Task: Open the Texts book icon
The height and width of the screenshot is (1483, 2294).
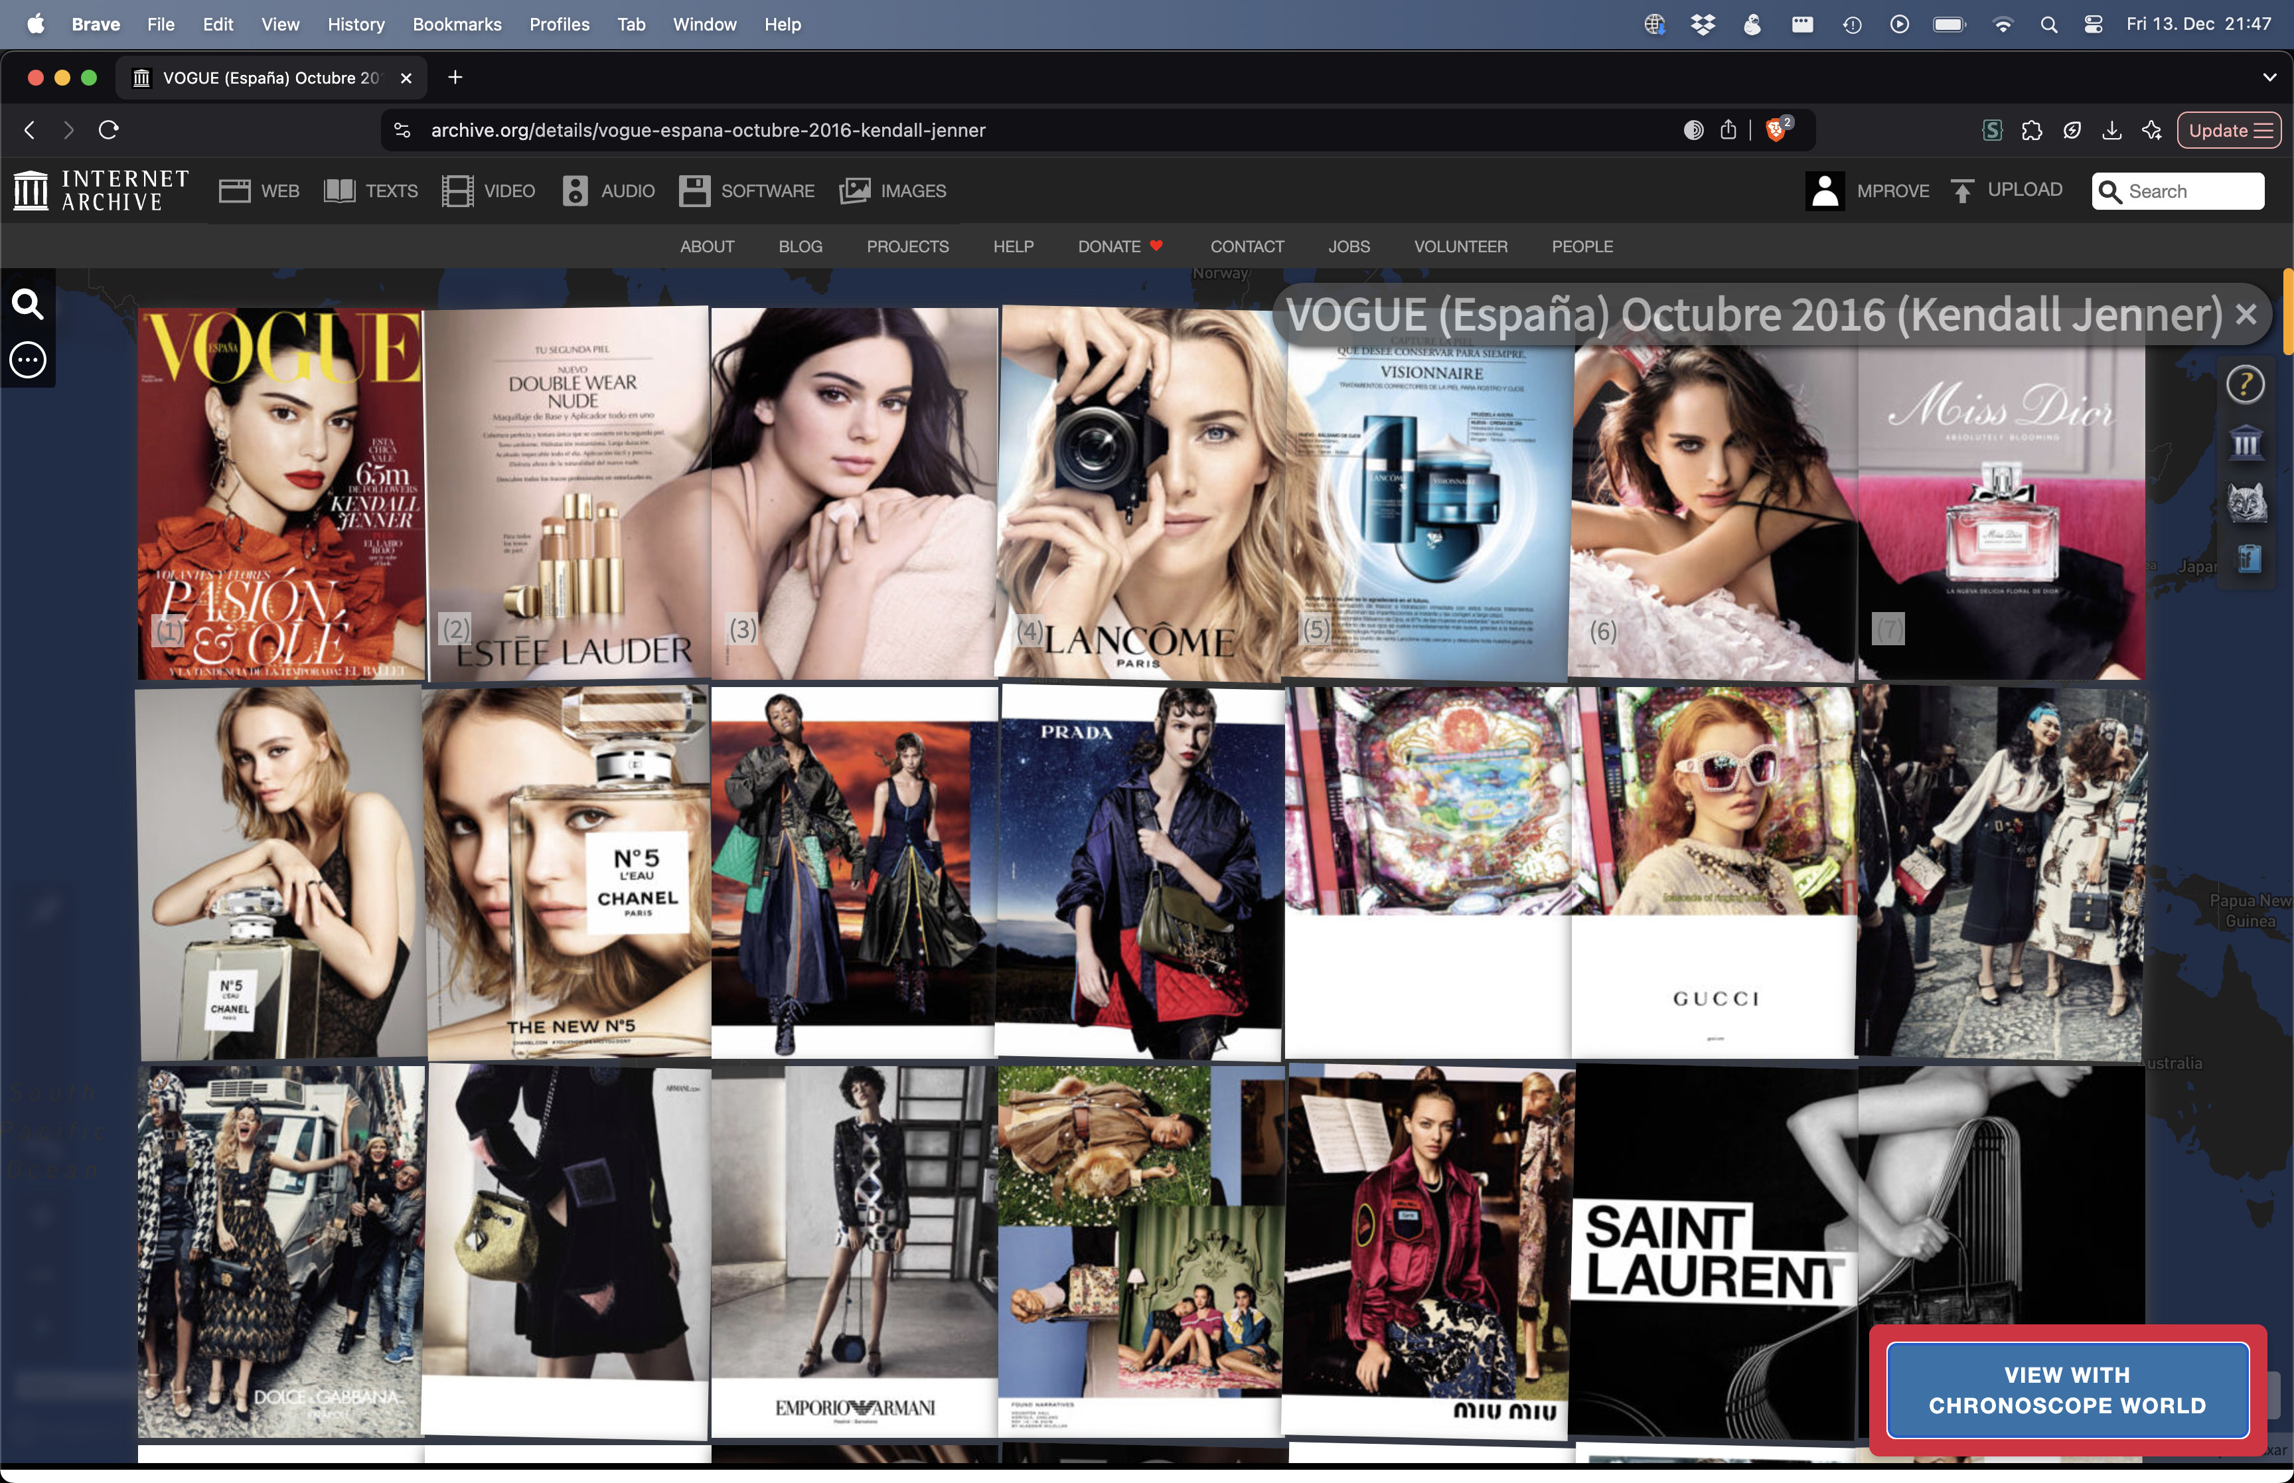Action: [x=339, y=191]
